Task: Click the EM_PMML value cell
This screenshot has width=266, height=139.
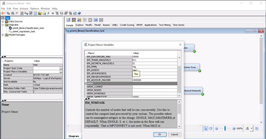Action: [154, 67]
